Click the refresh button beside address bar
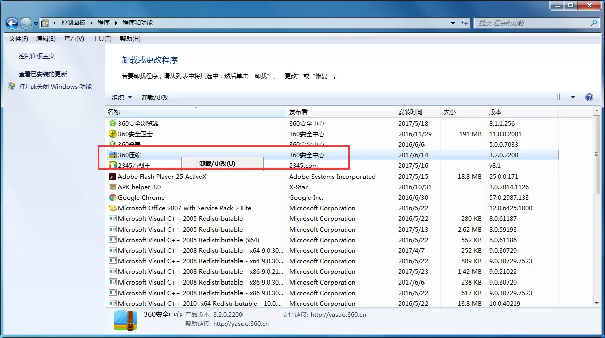 tap(465, 23)
